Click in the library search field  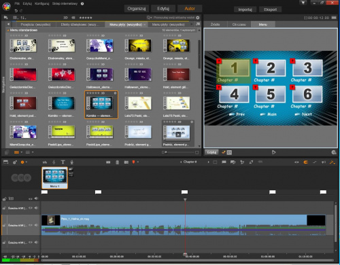click(174, 18)
